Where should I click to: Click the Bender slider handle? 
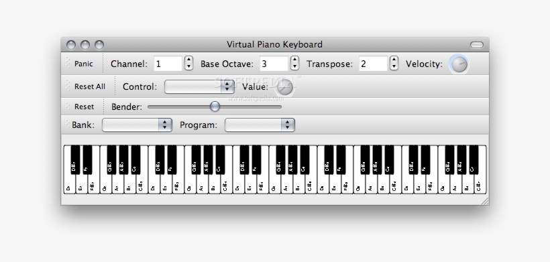click(215, 107)
